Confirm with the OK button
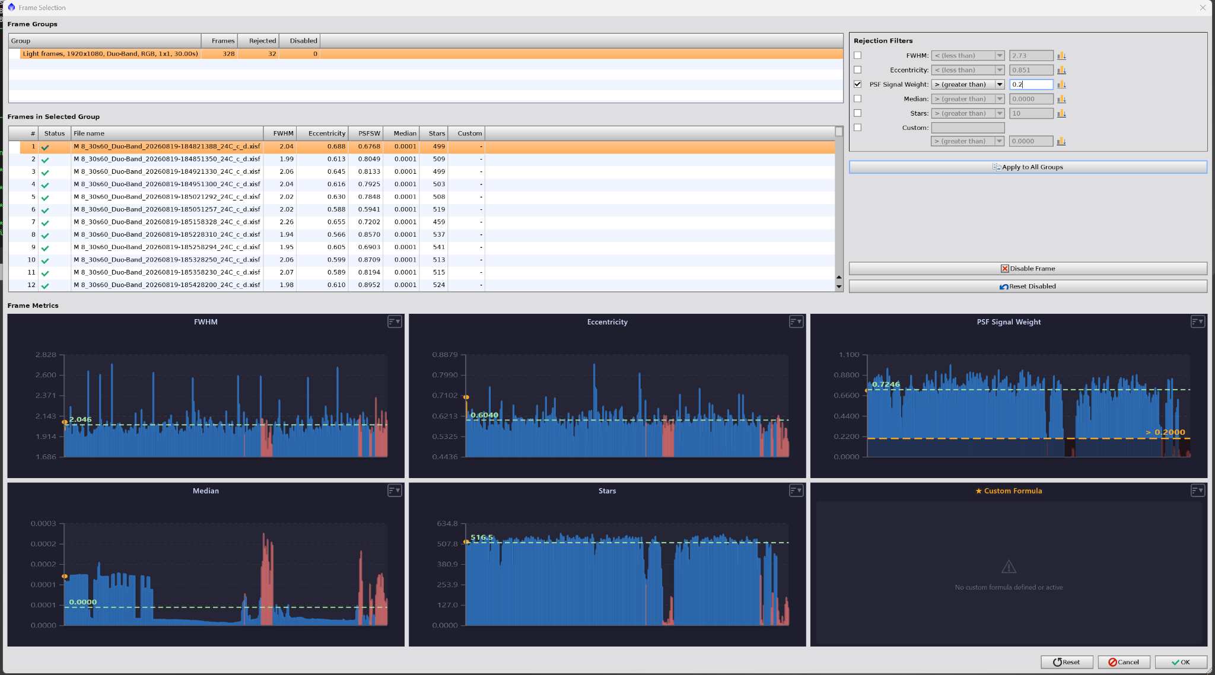 tap(1181, 662)
